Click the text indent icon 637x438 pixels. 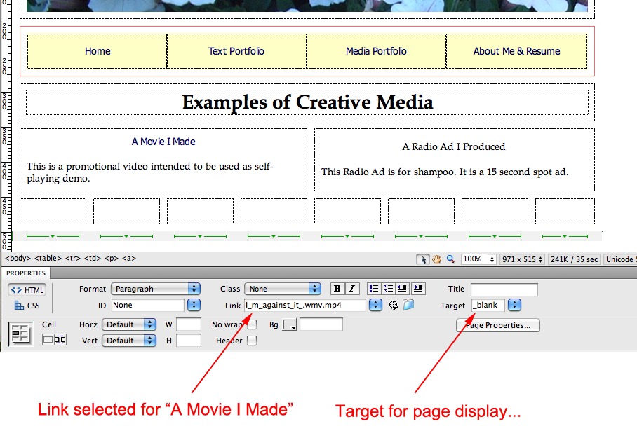418,289
